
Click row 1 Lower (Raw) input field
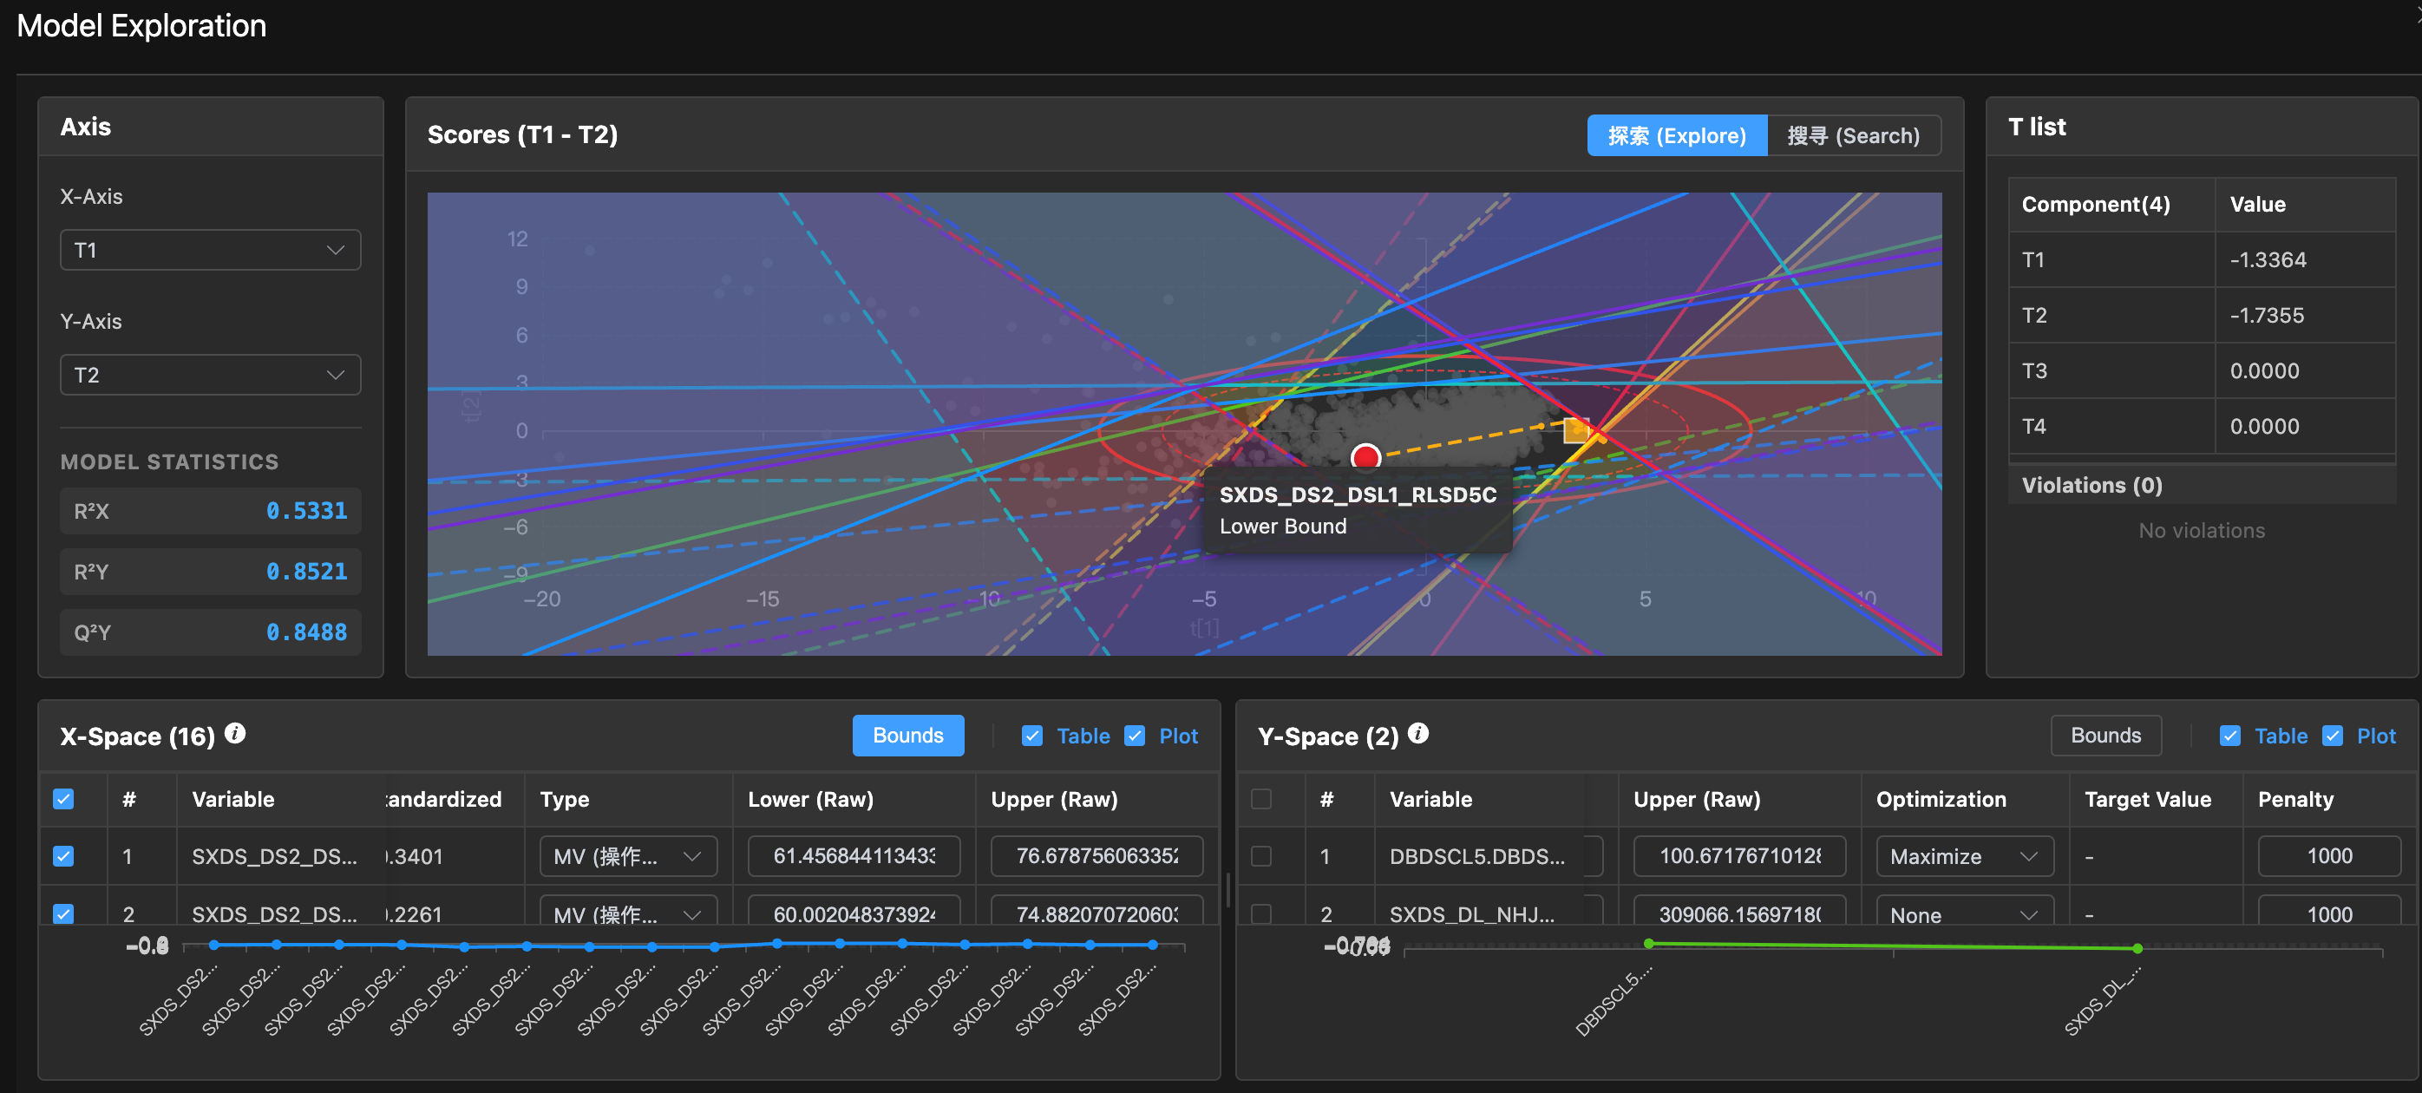tap(853, 856)
